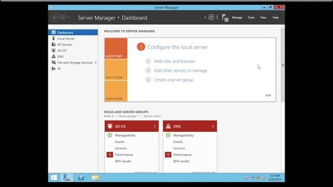Click Add roles and features
Viewport: 333px width, 187px height.
point(174,61)
